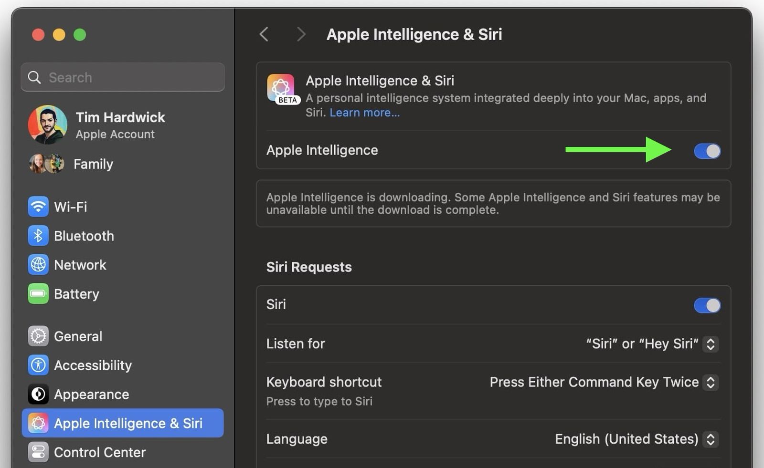Disable the Apple Intelligence toggle
The height and width of the screenshot is (468, 764).
[x=707, y=151]
